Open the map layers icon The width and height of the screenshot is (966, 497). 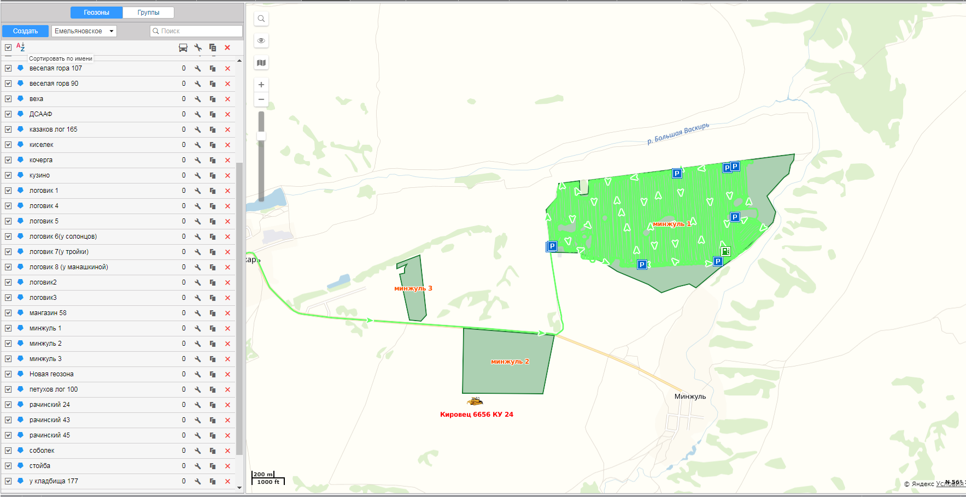[x=261, y=63]
